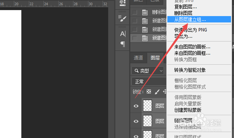Select 来自图层的画板... entry
This screenshot has height=138, width=234.
click(x=192, y=47)
